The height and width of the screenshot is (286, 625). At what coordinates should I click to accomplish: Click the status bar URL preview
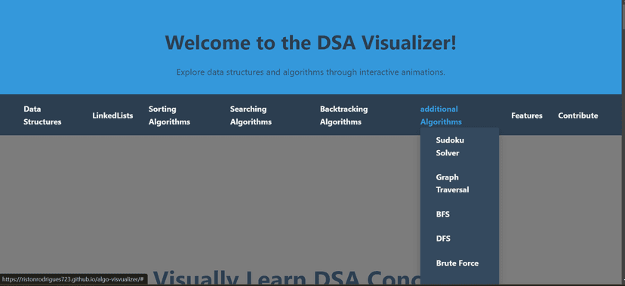point(74,280)
